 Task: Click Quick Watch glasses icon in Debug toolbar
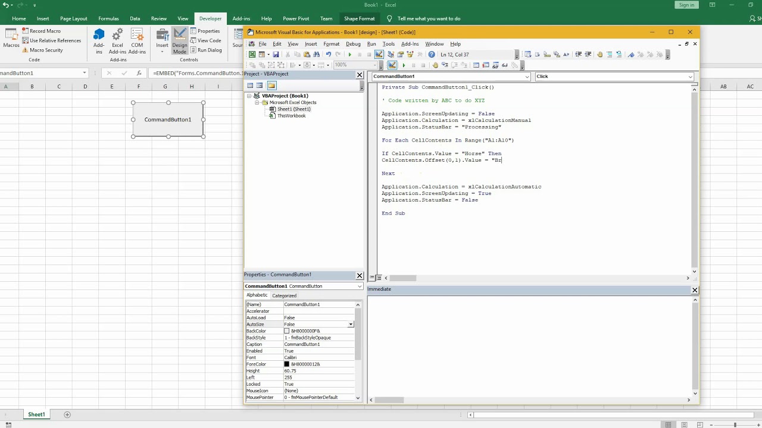[505, 65]
